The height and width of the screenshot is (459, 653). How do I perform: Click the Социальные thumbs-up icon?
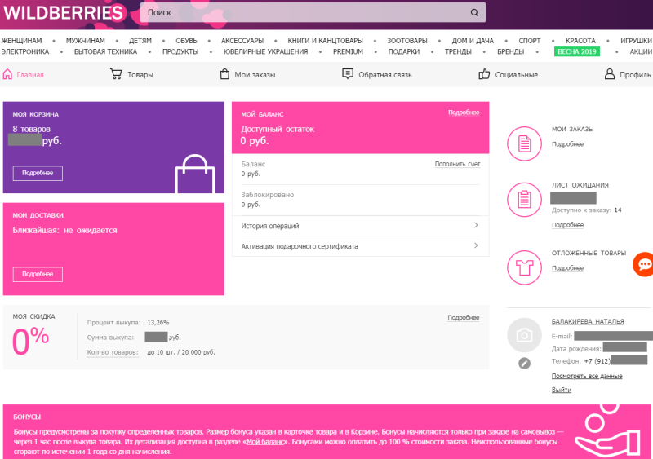coord(484,74)
